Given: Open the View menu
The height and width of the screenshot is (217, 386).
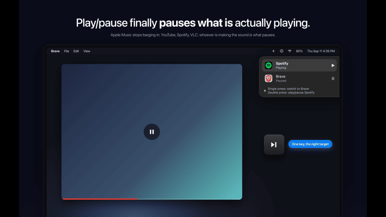Looking at the screenshot, I should [x=87, y=51].
